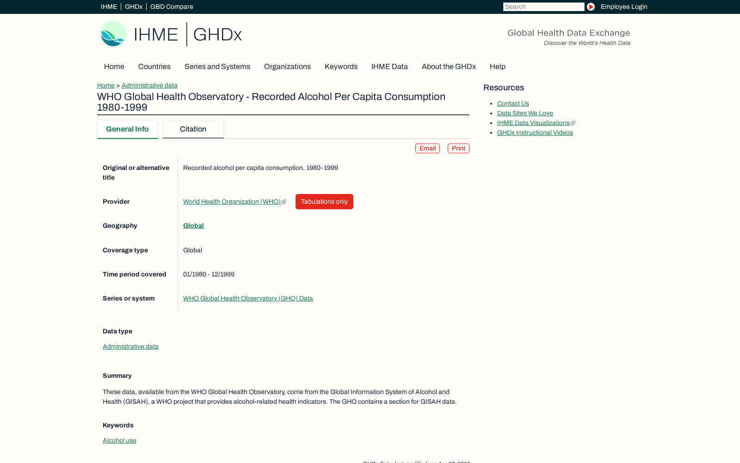Click the 'Series or system' field label
The width and height of the screenshot is (740, 463).
tap(129, 298)
